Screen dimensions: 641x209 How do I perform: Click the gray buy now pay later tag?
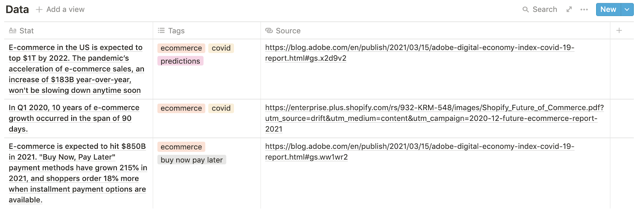[191, 160]
